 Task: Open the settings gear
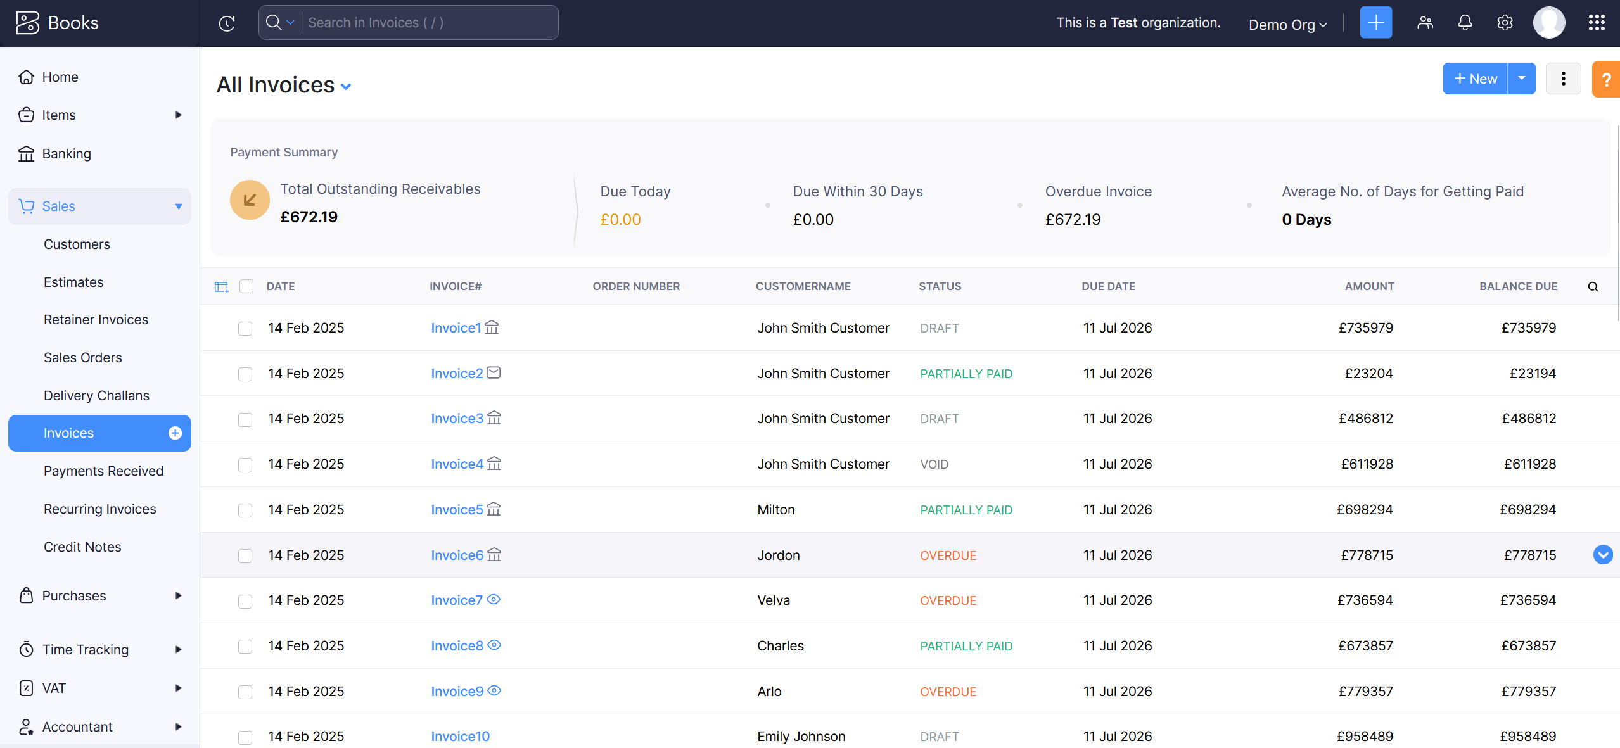1504,22
